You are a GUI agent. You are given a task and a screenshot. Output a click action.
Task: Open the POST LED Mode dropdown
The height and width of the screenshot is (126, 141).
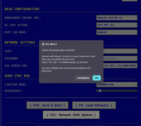(117, 32)
